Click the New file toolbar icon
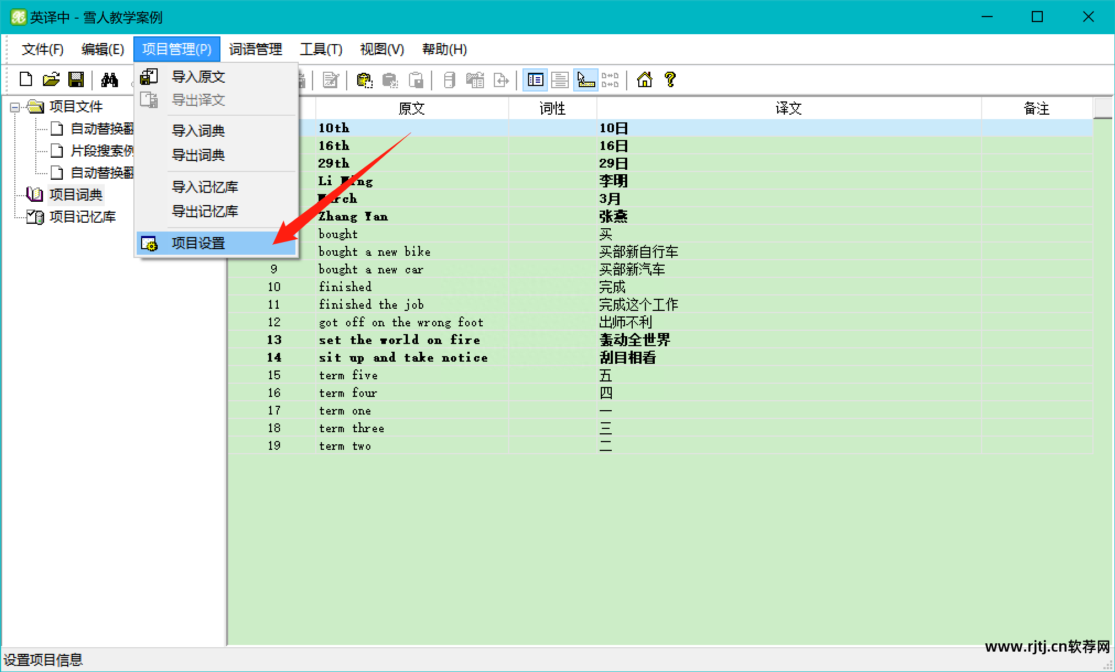 click(x=26, y=80)
